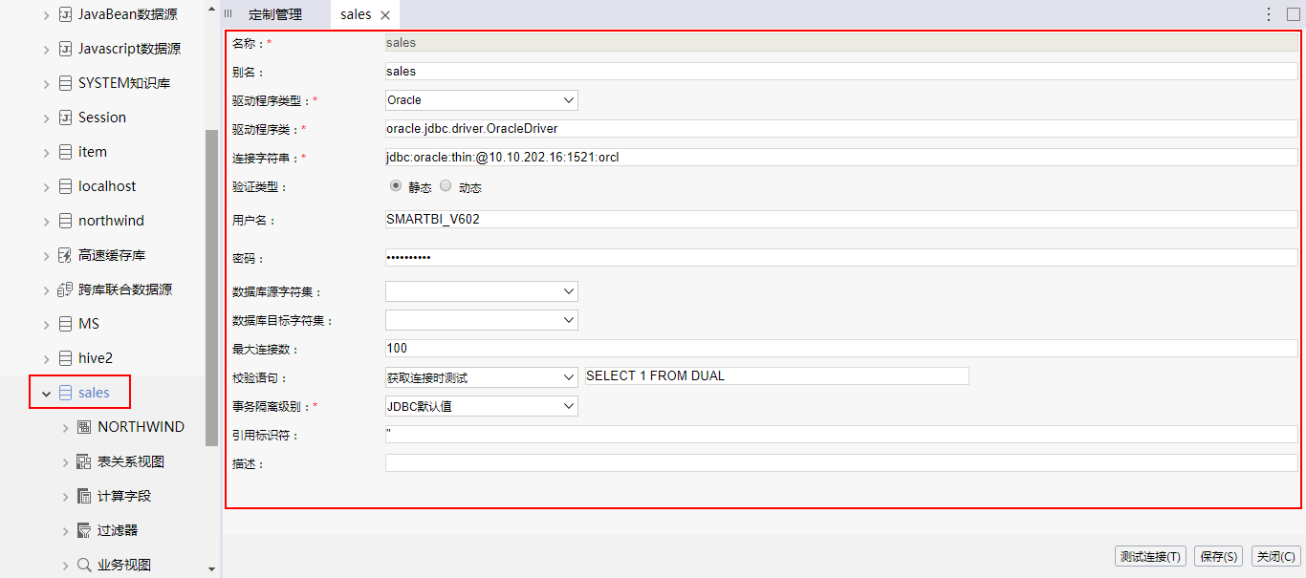Collapse the sales tree node
The image size is (1306, 578).
coord(45,393)
